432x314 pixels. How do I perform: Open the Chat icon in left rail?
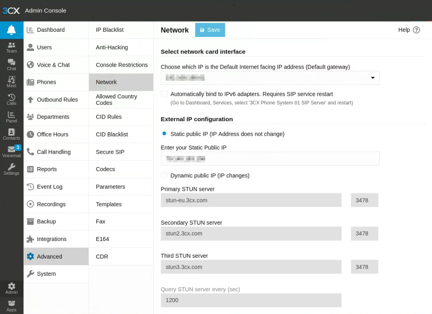(x=12, y=65)
